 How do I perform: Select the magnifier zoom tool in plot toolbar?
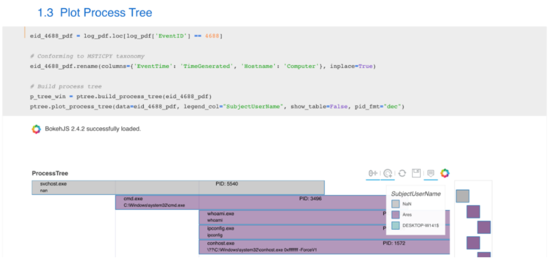click(x=388, y=173)
